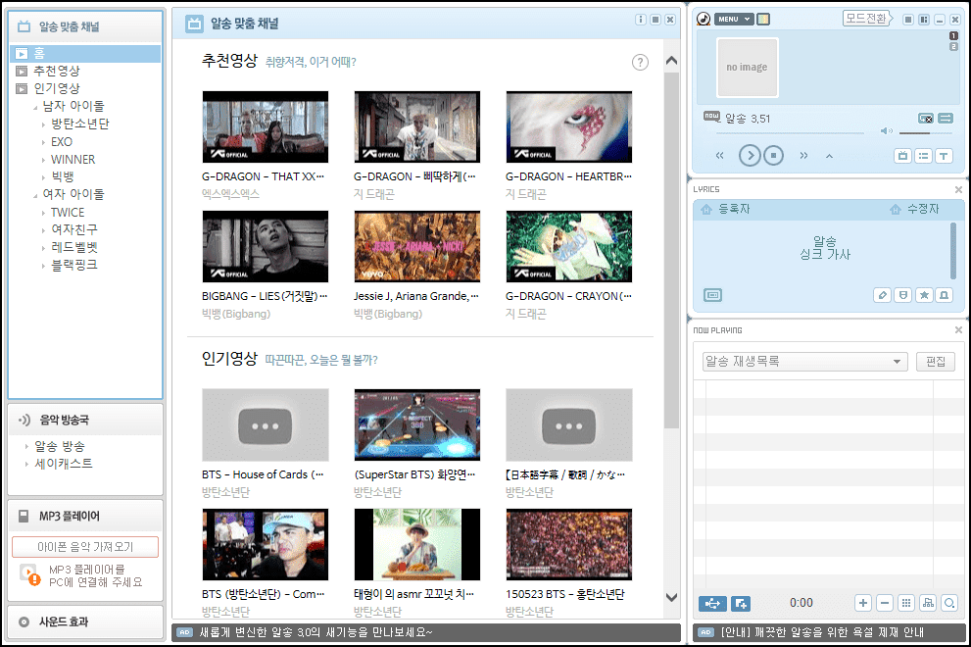Image resolution: width=971 pixels, height=647 pixels.
Task: Click the 모드전환 mode switch label
Action: (x=866, y=18)
